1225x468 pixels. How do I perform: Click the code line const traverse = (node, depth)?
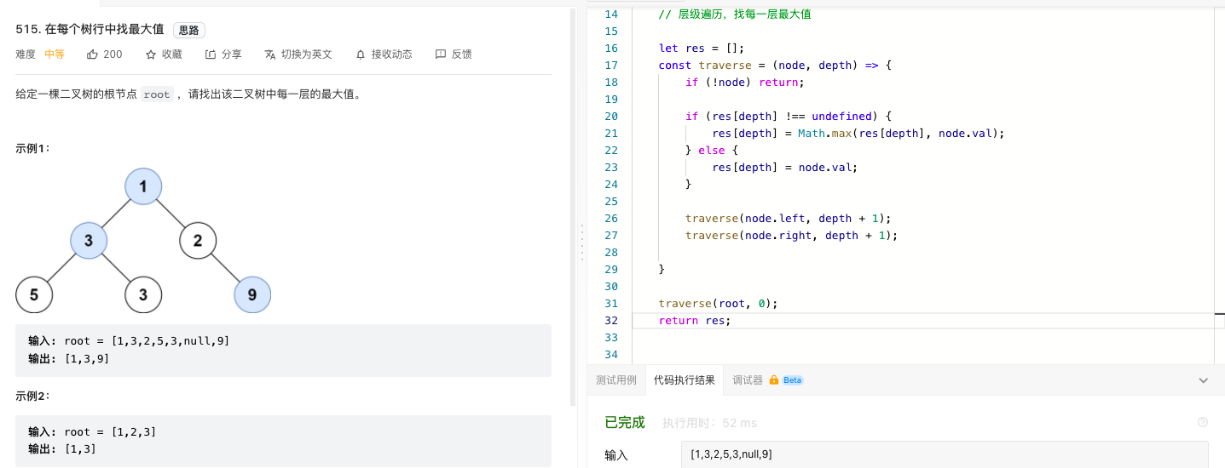(x=774, y=66)
